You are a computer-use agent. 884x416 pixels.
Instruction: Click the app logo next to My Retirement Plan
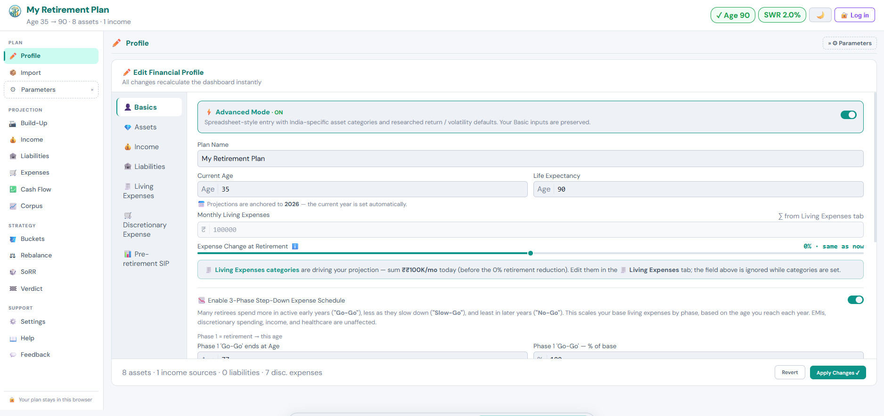point(15,11)
